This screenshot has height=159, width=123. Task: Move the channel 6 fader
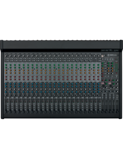(x=28, y=111)
